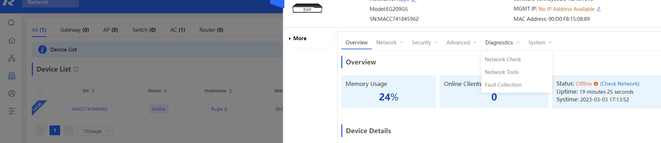This screenshot has height=143, width=661.
Task: Switch to the AC (1) tab
Action: [x=178, y=30]
